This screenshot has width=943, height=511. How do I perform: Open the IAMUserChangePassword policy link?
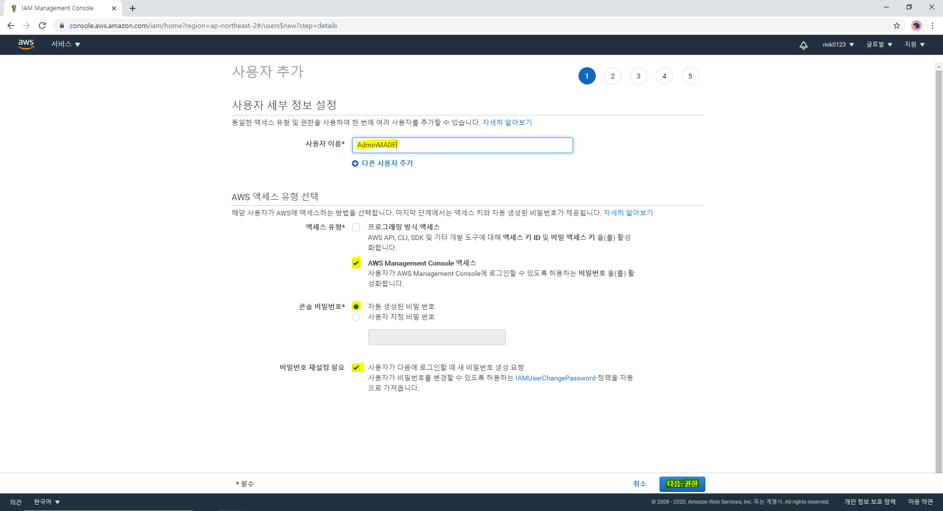[x=555, y=378]
